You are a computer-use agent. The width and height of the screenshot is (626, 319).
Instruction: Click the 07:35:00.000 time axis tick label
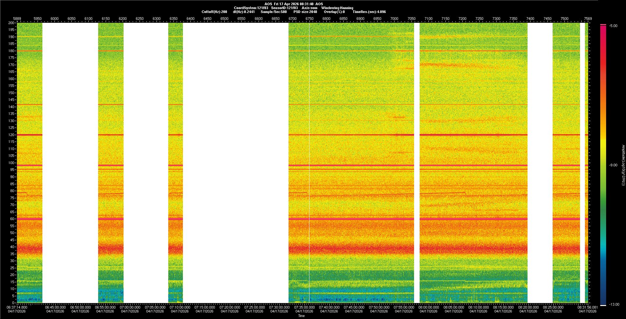click(x=304, y=307)
